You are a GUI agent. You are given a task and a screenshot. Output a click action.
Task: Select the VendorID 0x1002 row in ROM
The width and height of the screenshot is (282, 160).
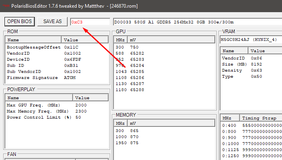(x=57, y=53)
